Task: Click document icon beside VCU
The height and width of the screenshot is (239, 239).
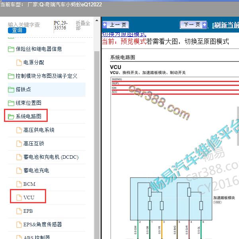Action: pyautogui.click(x=19, y=198)
